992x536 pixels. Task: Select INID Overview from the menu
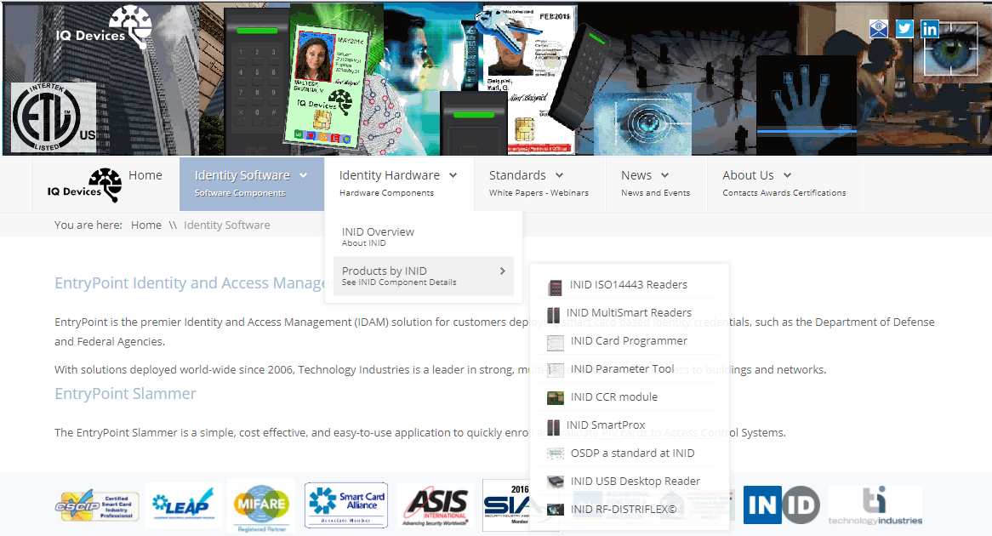tap(378, 231)
